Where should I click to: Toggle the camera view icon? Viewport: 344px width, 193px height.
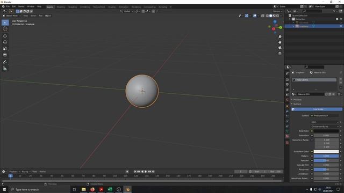pyautogui.click(x=279, y=48)
